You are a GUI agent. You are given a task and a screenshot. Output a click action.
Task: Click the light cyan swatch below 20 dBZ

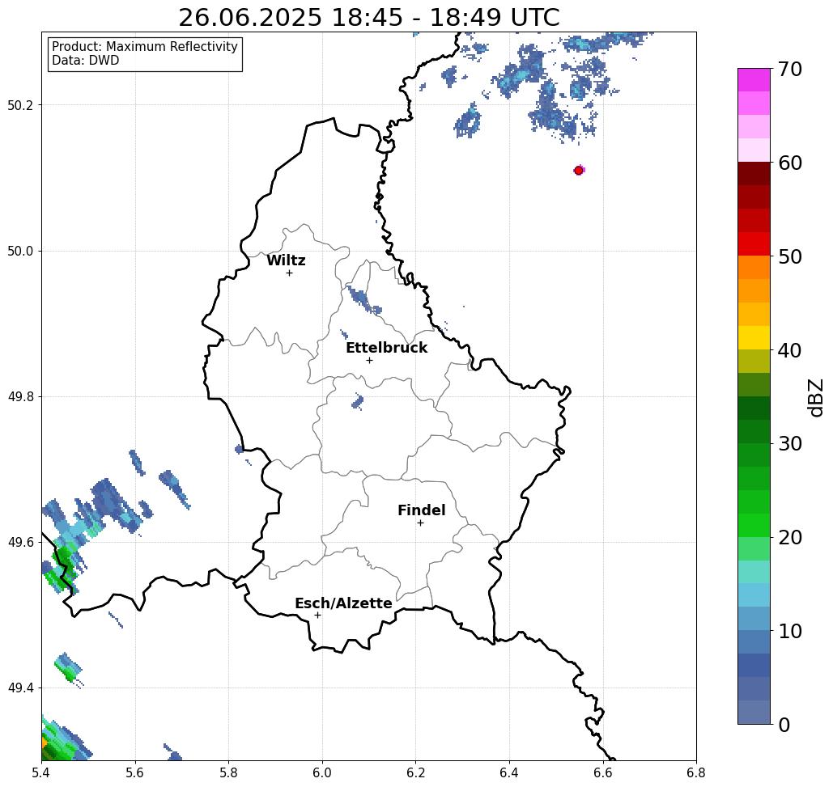click(x=754, y=572)
